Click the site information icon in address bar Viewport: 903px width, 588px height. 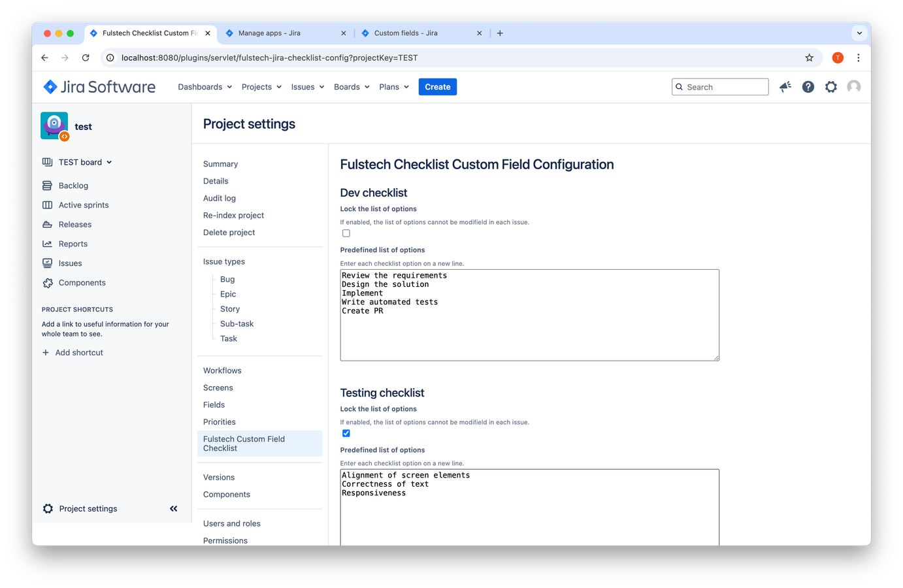pos(110,57)
